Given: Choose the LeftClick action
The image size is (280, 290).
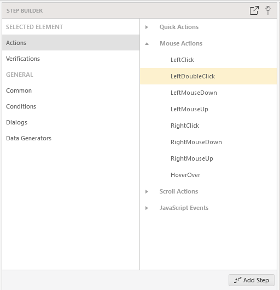Looking at the screenshot, I should (208, 60).
